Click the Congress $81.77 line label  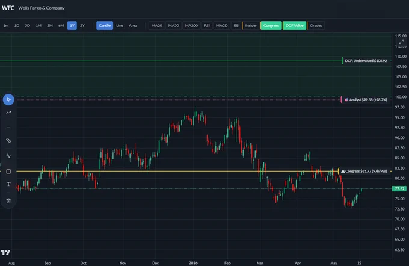click(364, 172)
